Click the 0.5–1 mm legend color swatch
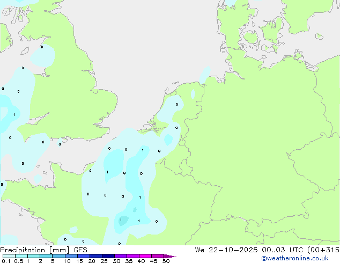Image resolution: width=340 pixels, height=263 pixels. (21, 256)
